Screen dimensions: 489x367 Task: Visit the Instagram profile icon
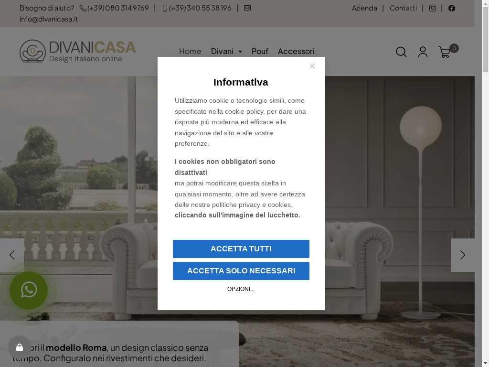tap(433, 8)
